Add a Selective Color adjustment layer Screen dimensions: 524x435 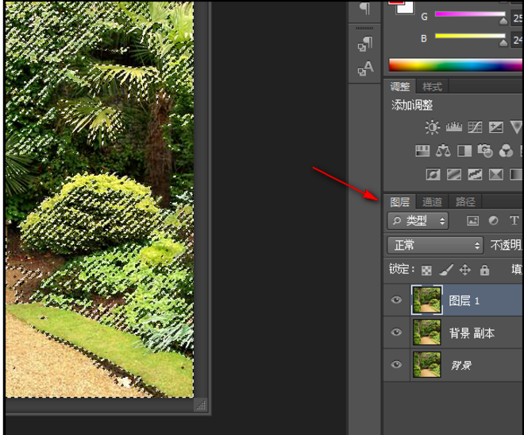[496, 174]
